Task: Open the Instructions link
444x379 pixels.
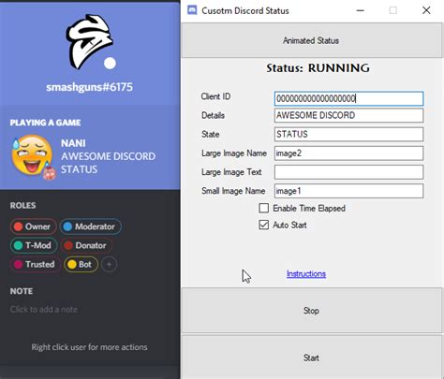Action: point(306,274)
